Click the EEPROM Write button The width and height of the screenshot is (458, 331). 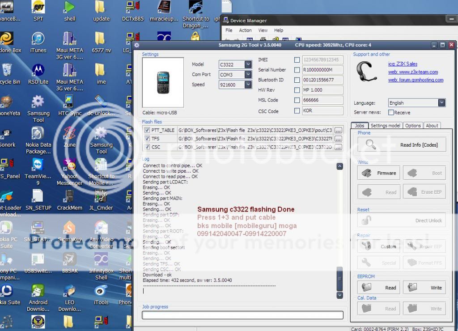click(424, 288)
